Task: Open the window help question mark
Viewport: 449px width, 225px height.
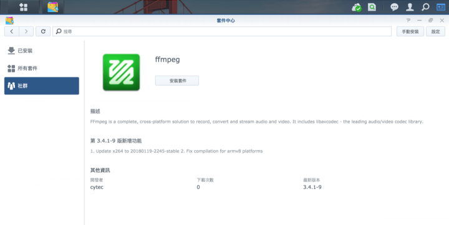Action: 408,21
